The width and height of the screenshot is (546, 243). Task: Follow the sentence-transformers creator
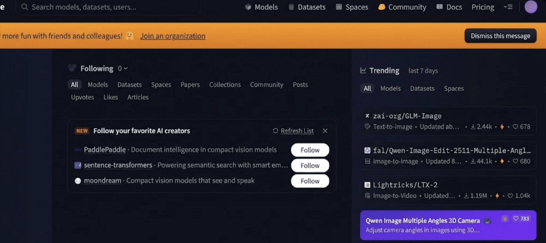(310, 166)
